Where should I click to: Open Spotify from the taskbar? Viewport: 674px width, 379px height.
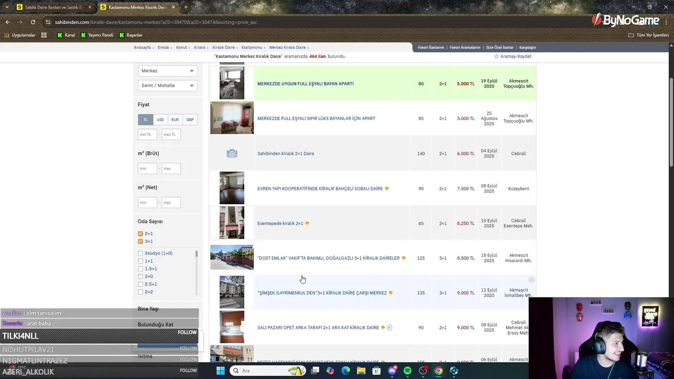[408, 371]
